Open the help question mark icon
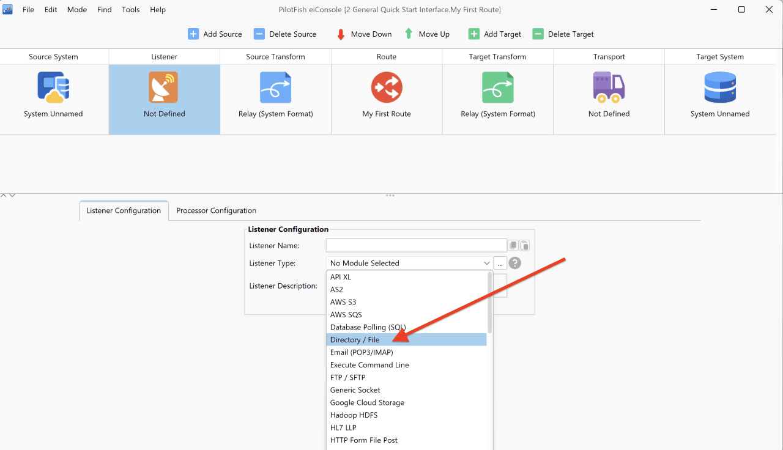783x450 pixels. pos(515,264)
